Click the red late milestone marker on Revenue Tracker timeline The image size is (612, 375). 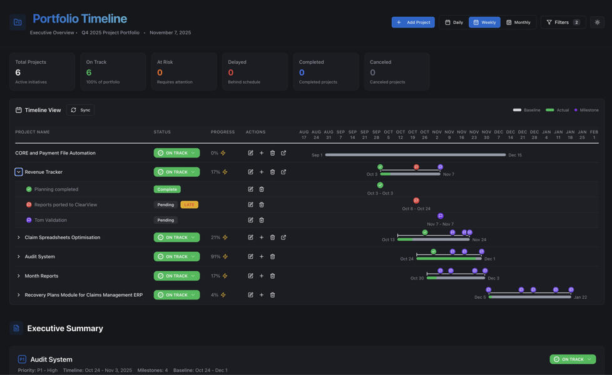pyautogui.click(x=416, y=167)
